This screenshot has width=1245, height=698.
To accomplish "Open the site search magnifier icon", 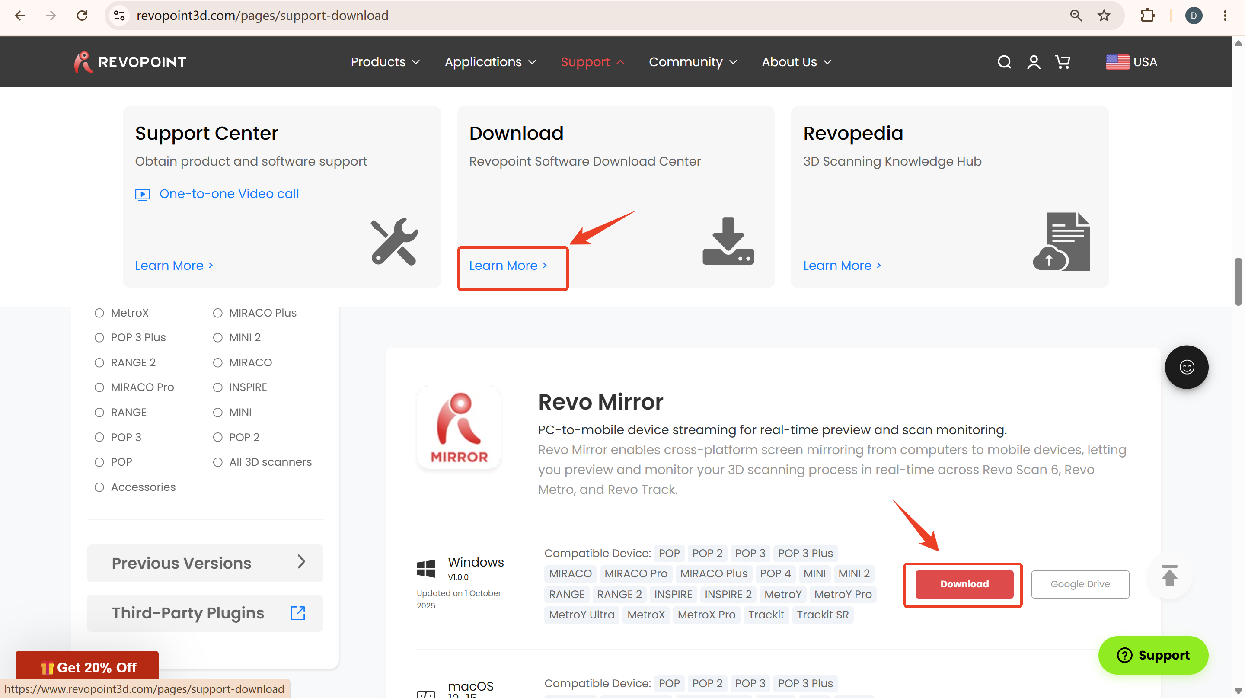I will coord(1004,62).
